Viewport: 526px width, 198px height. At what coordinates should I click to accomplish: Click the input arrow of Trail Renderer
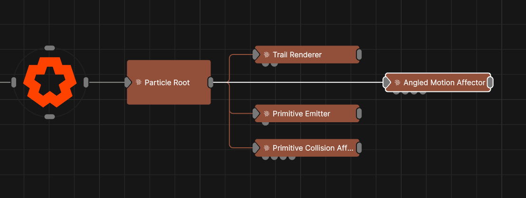point(256,54)
